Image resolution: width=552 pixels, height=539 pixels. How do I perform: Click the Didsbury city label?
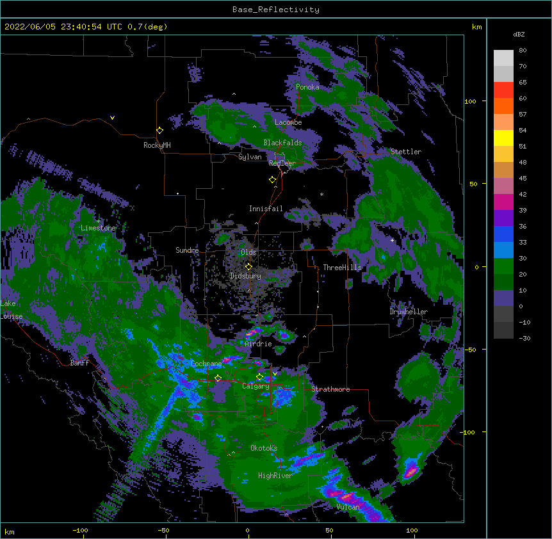point(245,276)
